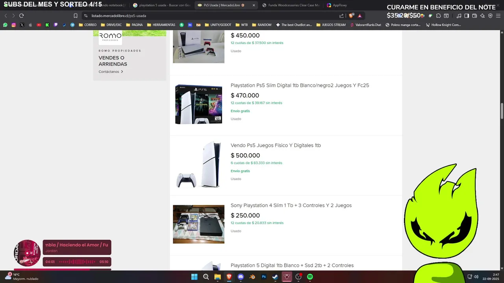Click the PlayStation 4 Slim photo thumbnail
Image resolution: width=504 pixels, height=283 pixels.
(198, 224)
